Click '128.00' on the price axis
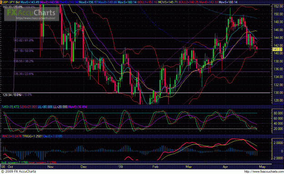Viewport: 284px width, 174px height. point(278,100)
